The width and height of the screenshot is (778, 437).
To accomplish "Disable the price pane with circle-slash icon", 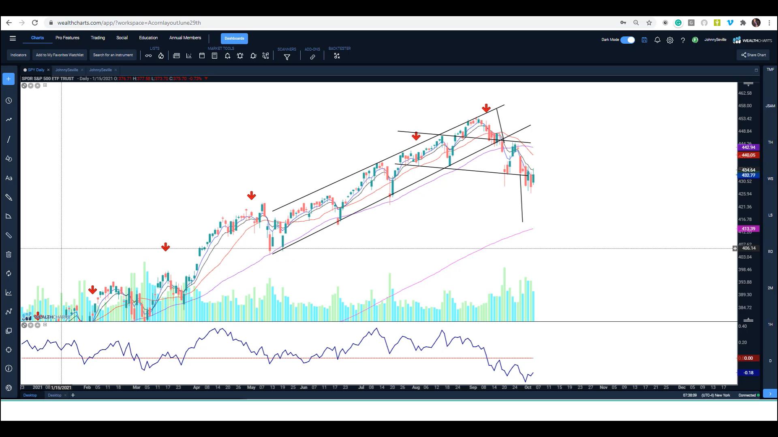I will coord(24,86).
